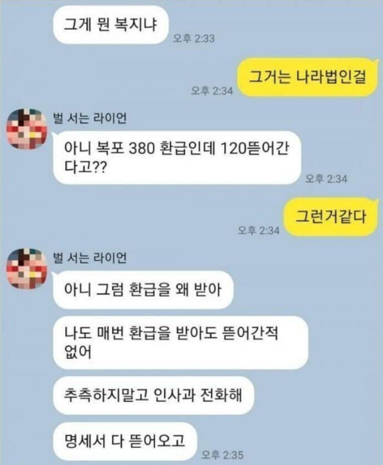Click the 오후 2:34 timestamp beside the 복포 message

(326, 179)
